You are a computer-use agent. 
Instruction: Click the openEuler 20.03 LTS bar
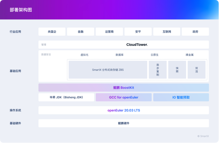tap(124, 110)
